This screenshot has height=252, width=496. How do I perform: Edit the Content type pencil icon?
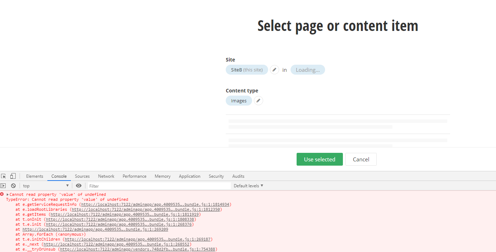(259, 101)
